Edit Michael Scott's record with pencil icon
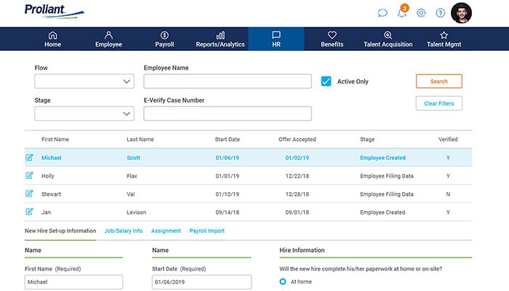 click(x=30, y=157)
